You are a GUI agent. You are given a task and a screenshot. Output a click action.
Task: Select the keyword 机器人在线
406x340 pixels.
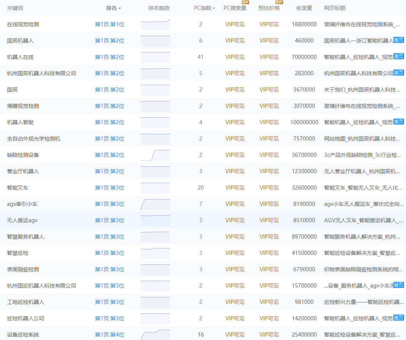click(x=20, y=57)
